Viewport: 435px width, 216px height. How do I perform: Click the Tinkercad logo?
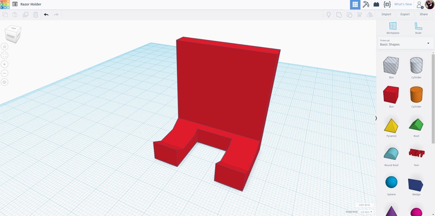(5, 4)
